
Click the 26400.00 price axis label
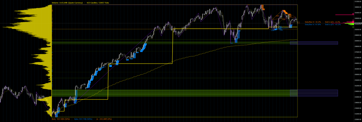[358, 69]
